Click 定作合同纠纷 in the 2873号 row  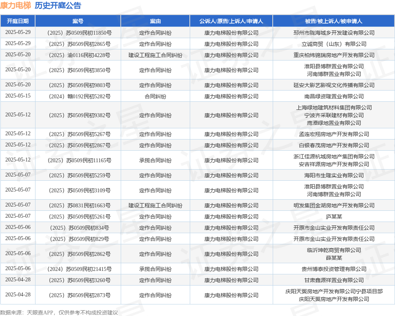coord(155,295)
